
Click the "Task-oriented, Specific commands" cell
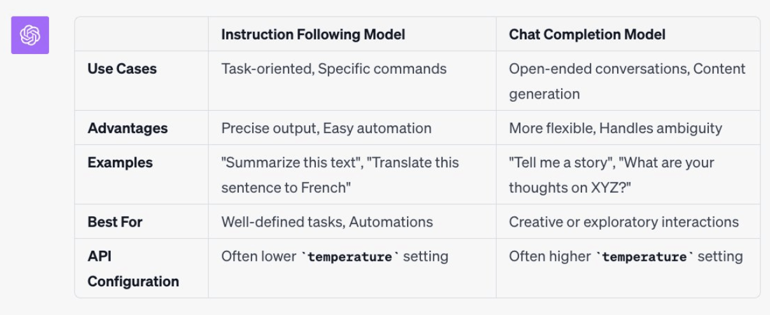[334, 69]
